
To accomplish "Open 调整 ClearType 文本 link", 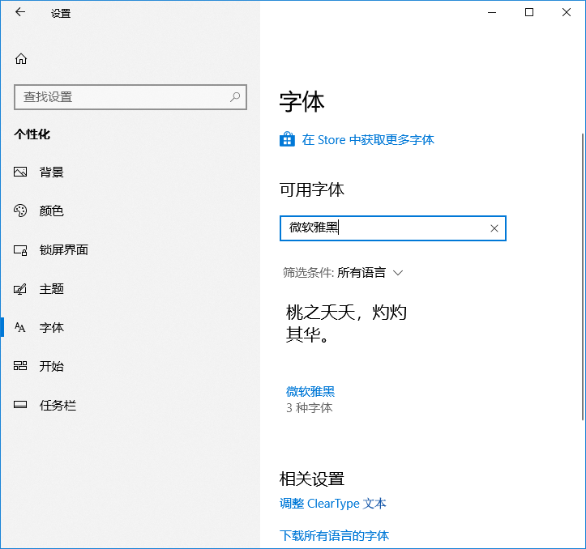I will [x=333, y=503].
